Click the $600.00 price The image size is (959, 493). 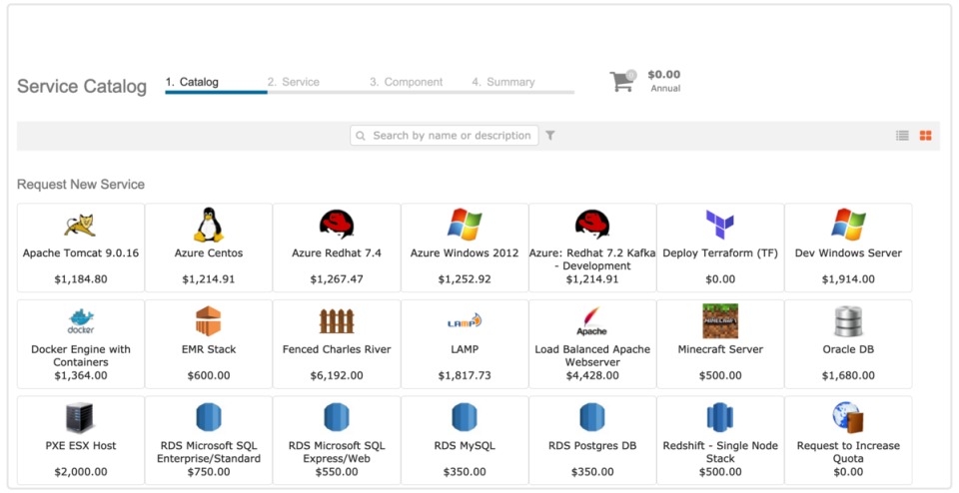[209, 375]
